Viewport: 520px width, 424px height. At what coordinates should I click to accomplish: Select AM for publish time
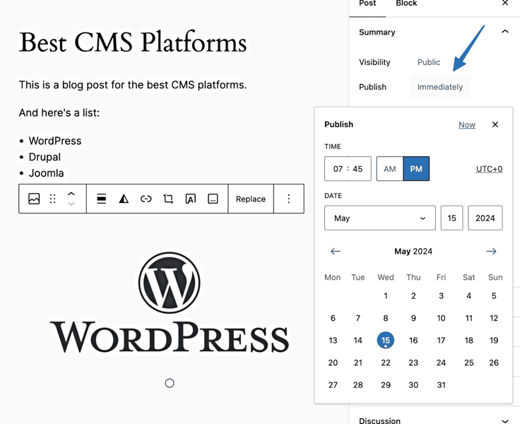(390, 169)
